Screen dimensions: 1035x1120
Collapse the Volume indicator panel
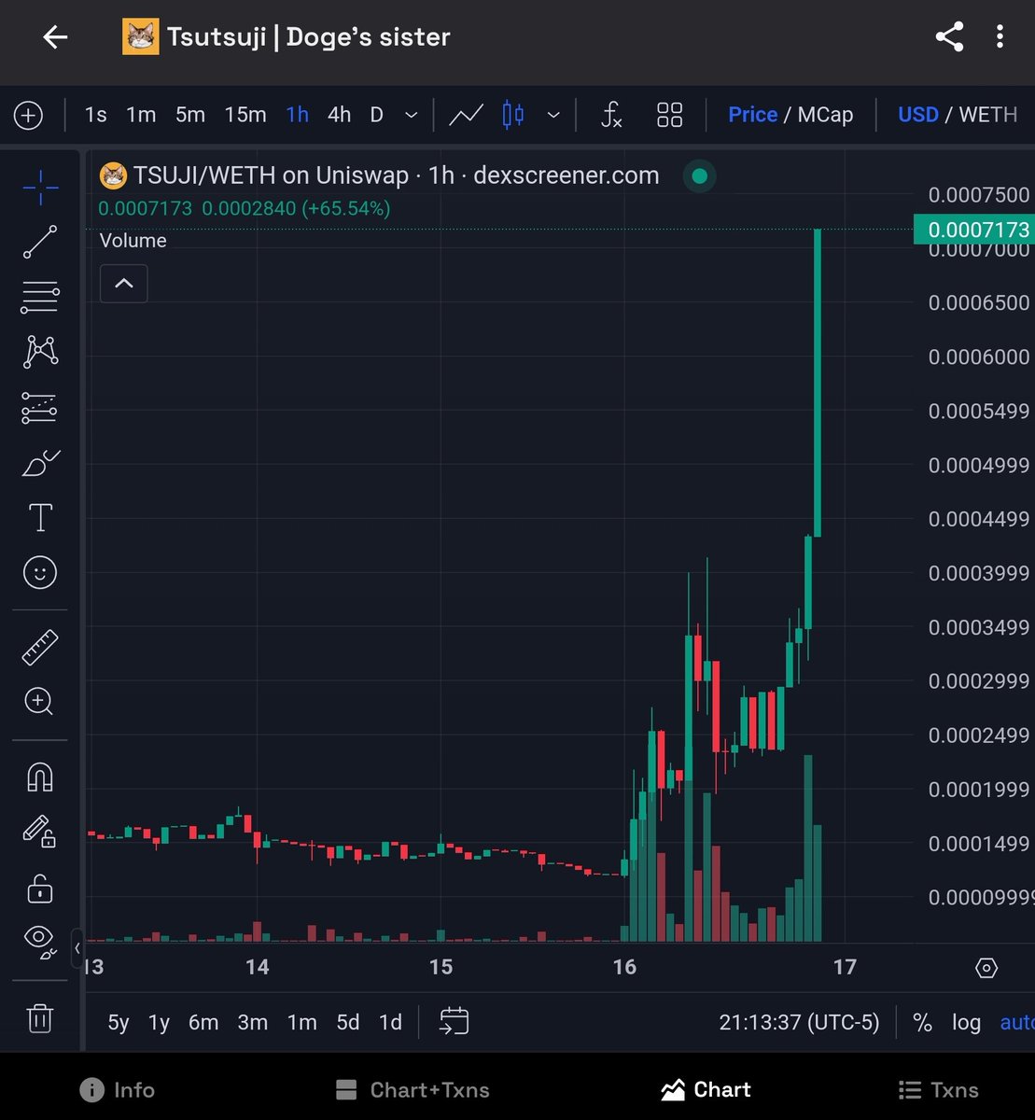123,283
